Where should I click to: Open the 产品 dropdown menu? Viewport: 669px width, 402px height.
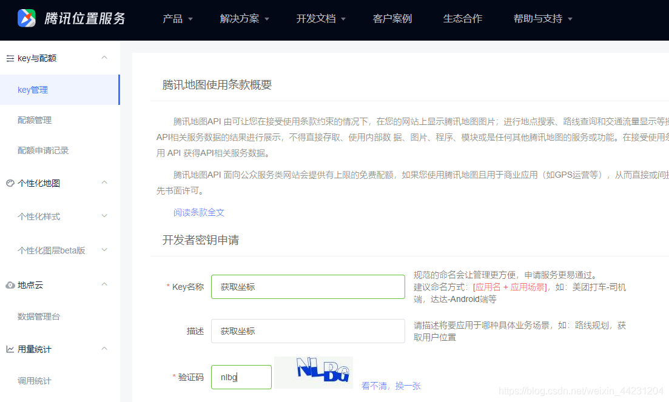[x=178, y=19]
